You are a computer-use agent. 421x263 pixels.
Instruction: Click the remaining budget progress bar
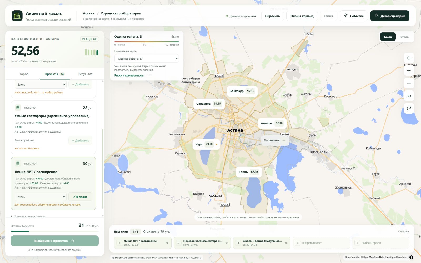pyautogui.click(x=55, y=231)
